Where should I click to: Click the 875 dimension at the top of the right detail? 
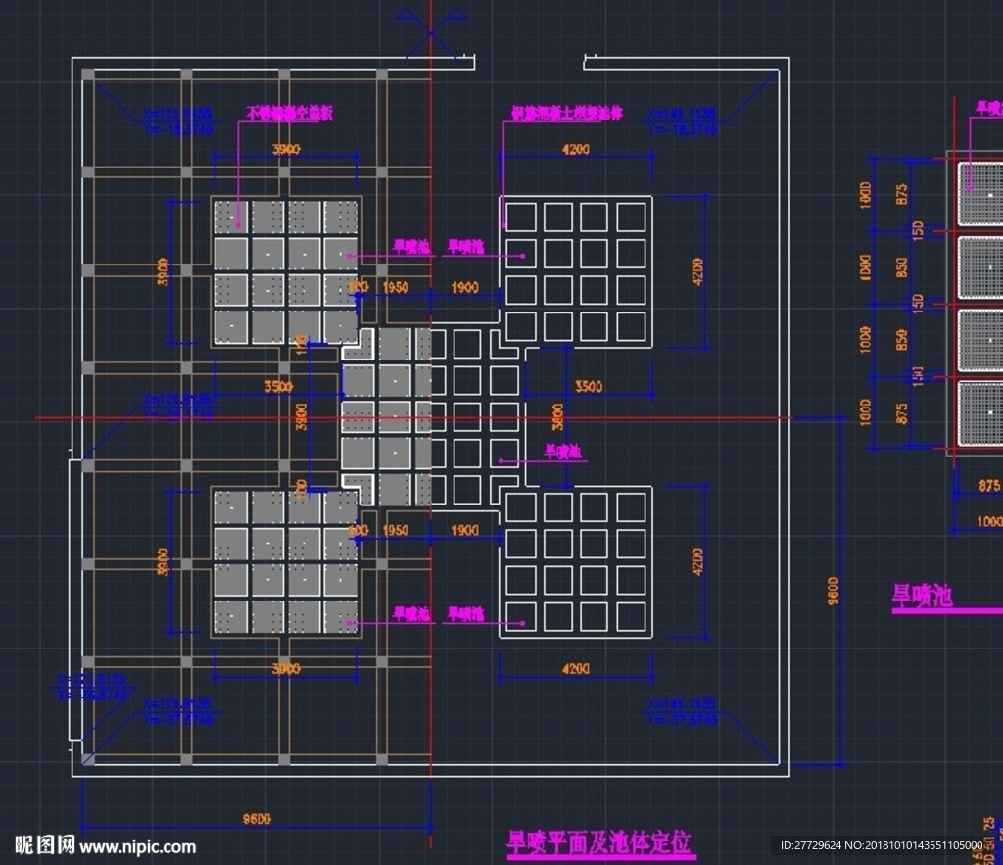[901, 195]
